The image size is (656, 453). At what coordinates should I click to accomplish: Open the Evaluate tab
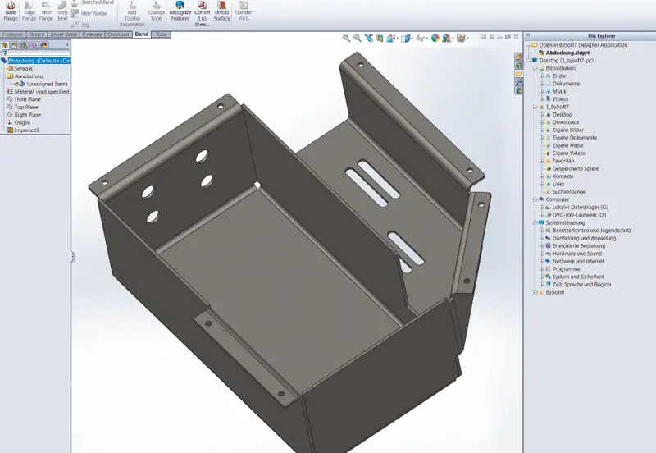point(93,34)
